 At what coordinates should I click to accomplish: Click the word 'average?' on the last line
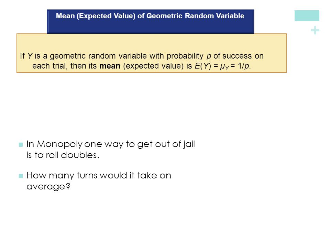click(x=48, y=187)
